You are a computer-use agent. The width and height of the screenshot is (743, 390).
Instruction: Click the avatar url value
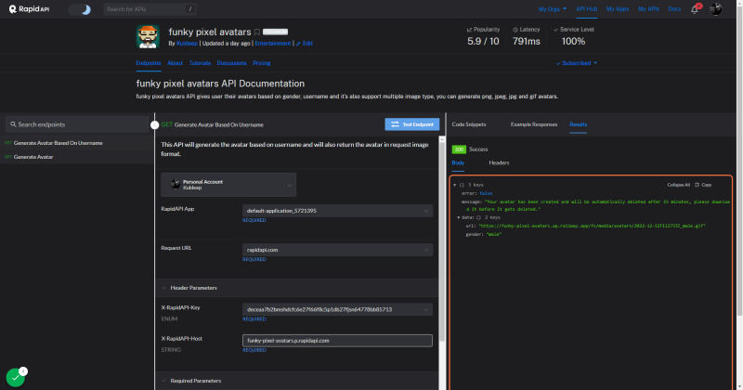592,226
